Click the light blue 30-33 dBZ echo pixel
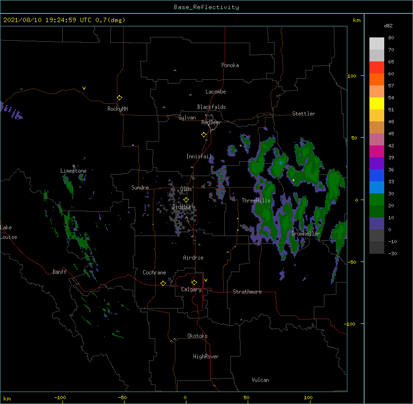Viewport: 413px width, 404px height. coord(281,163)
